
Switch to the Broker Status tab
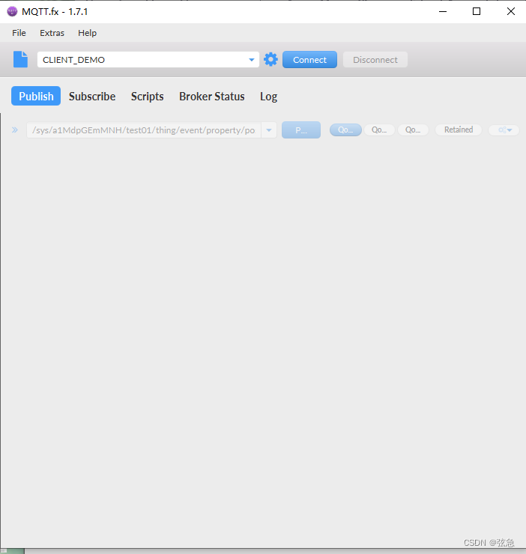coord(212,96)
